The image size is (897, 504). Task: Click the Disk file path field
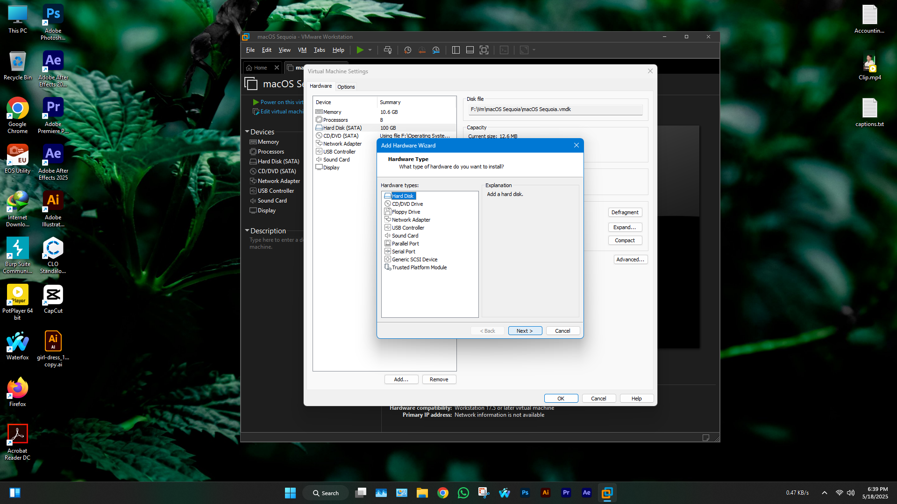[555, 109]
